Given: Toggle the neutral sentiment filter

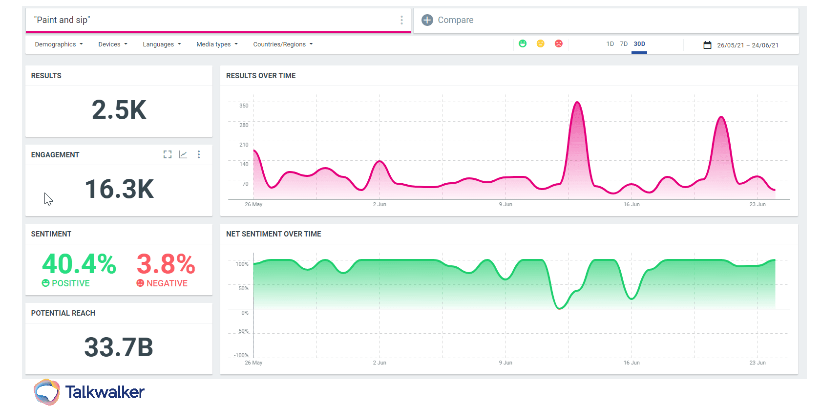Looking at the screenshot, I should point(541,44).
